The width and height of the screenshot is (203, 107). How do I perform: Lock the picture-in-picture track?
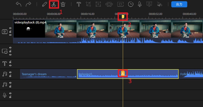point(10,51)
